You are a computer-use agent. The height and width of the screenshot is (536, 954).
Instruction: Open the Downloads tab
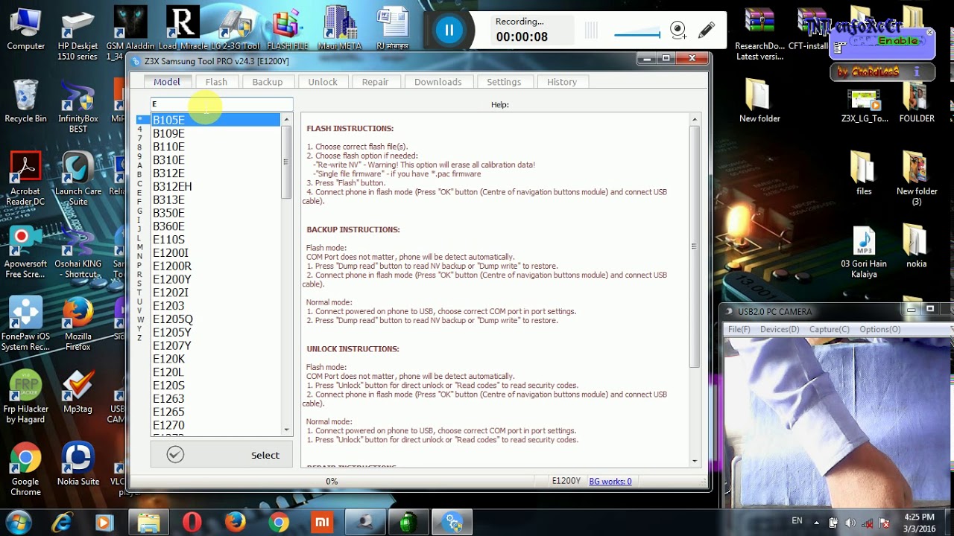[437, 82]
